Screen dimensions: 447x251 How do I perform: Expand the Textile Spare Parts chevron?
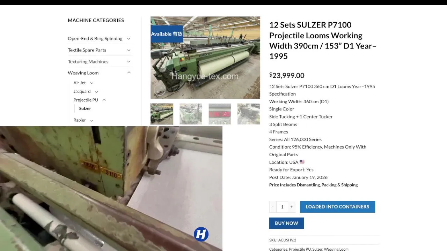[129, 50]
